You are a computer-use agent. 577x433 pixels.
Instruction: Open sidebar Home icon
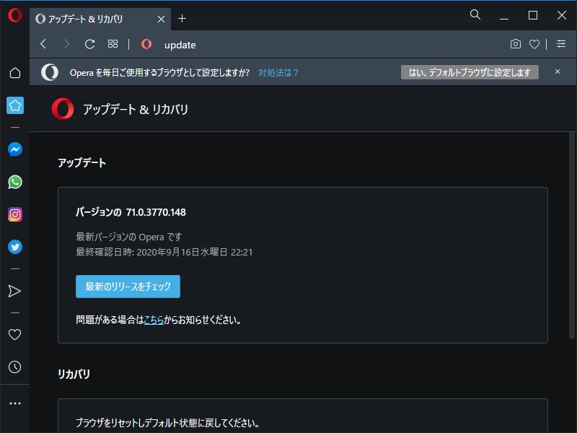(x=14, y=73)
